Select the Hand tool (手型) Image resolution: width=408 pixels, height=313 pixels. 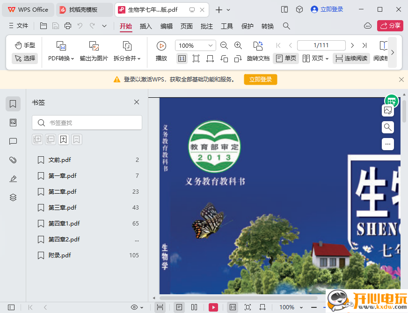[x=25, y=45]
